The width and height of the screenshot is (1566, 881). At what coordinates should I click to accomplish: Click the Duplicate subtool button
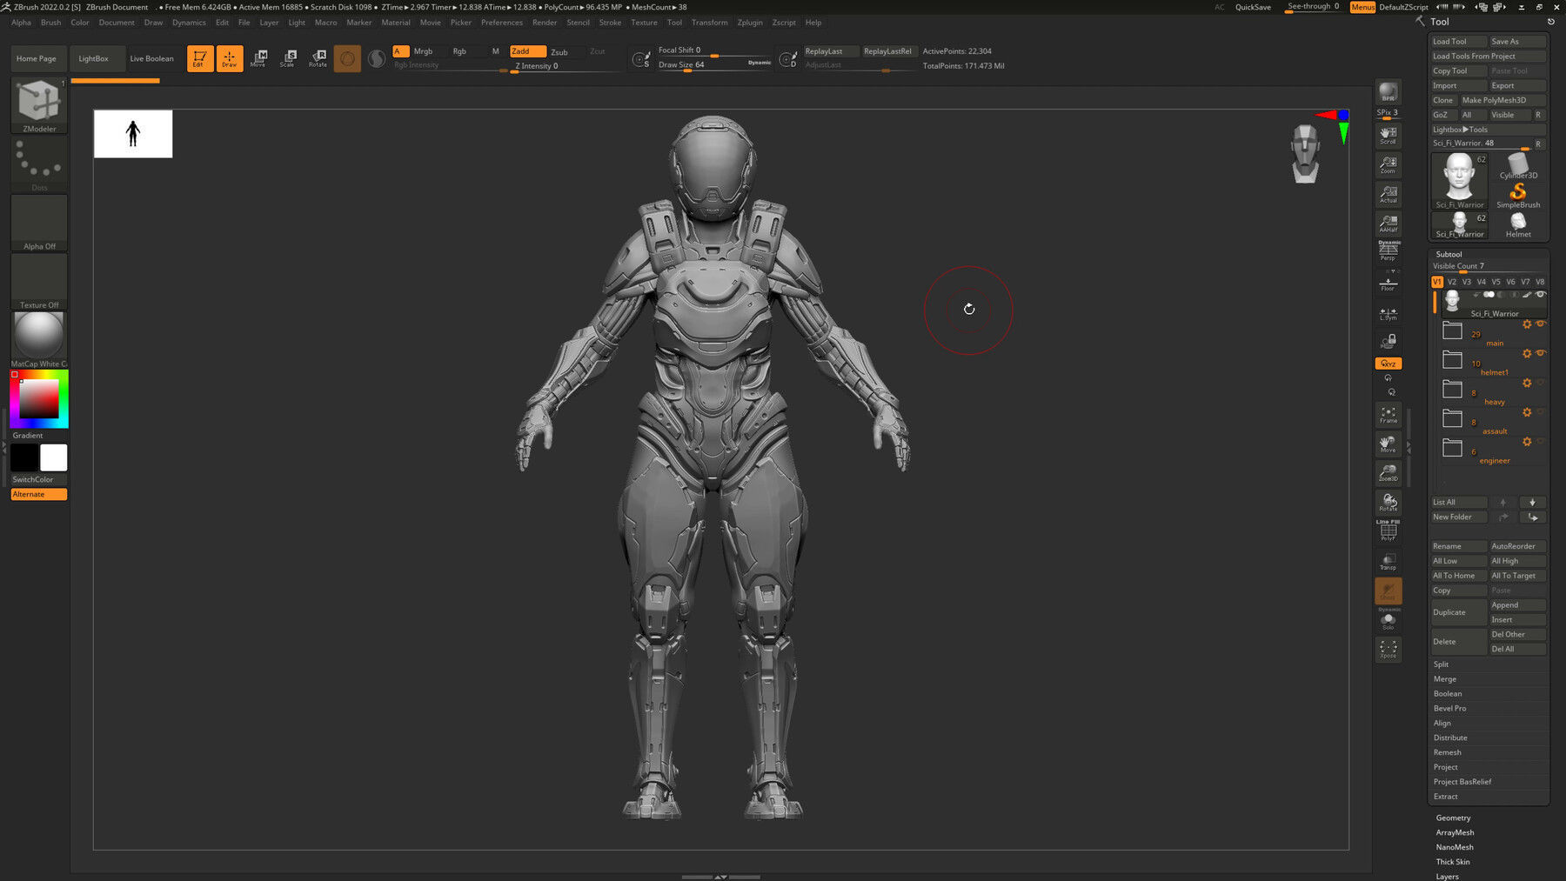coord(1459,612)
